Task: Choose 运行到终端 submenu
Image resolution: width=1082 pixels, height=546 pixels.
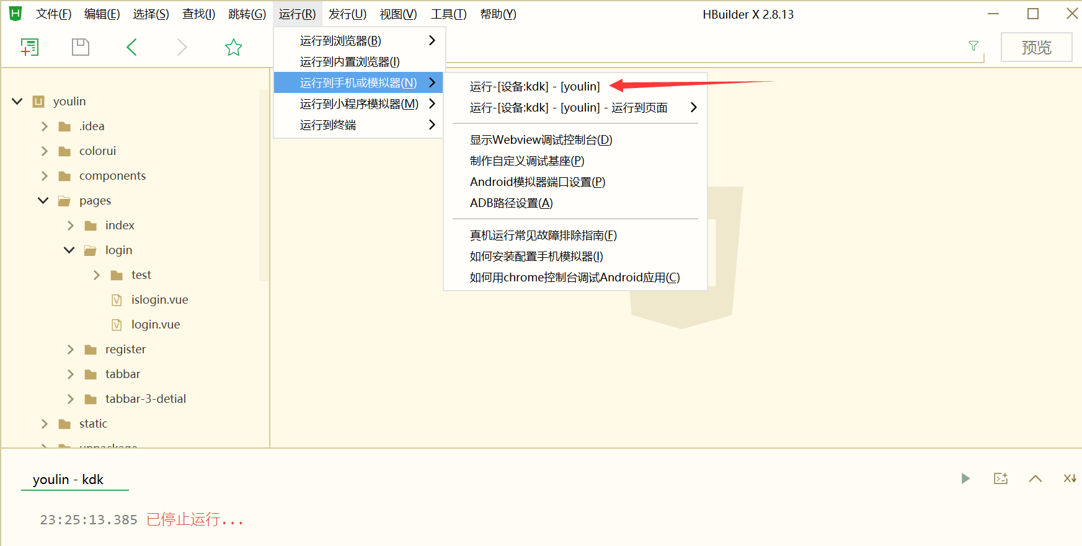Action: click(359, 125)
